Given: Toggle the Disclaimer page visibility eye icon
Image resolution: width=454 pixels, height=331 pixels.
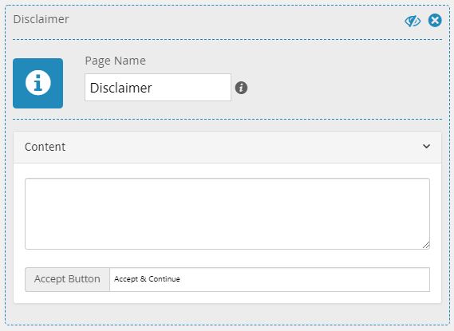Looking at the screenshot, I should (413, 21).
